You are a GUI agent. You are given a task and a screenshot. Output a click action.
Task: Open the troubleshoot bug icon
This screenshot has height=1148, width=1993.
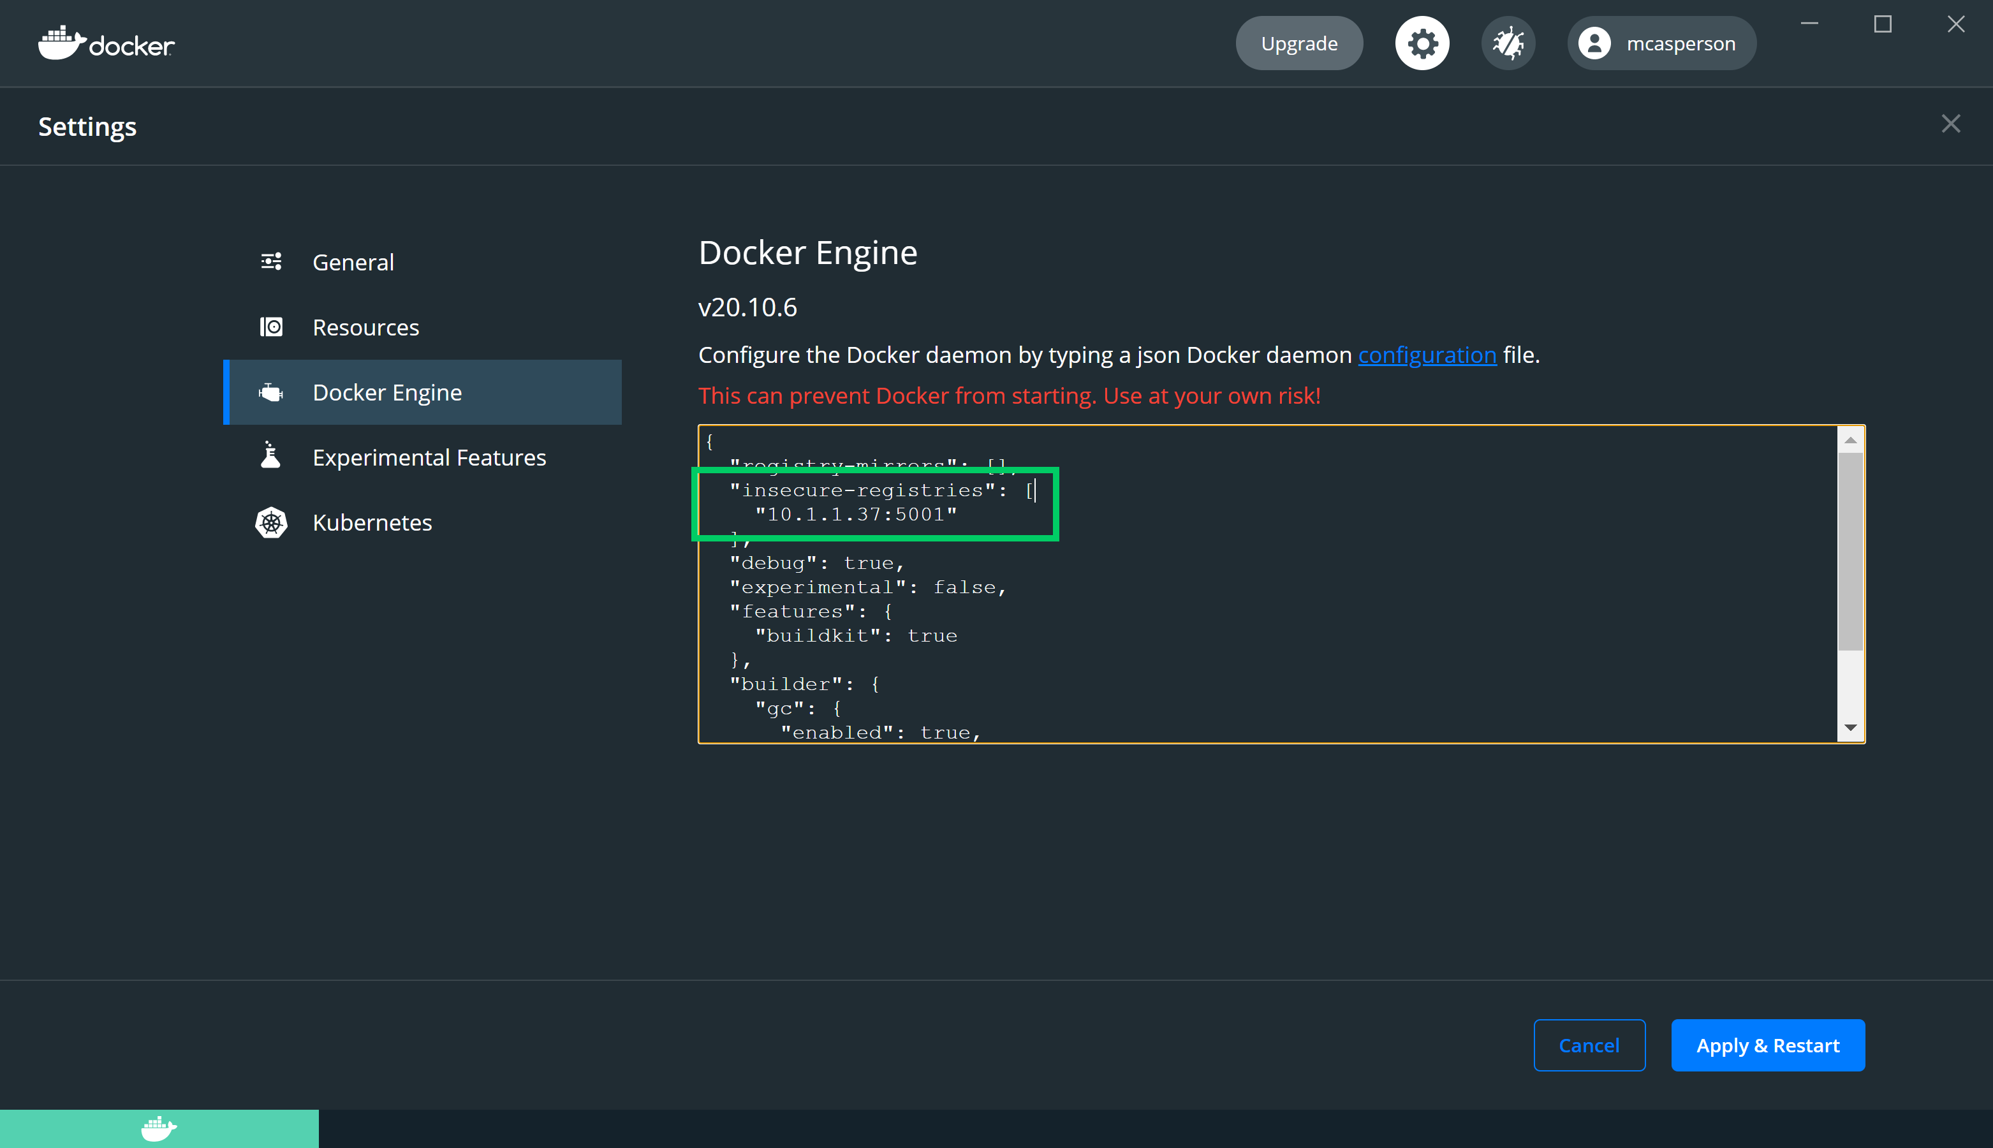point(1508,43)
